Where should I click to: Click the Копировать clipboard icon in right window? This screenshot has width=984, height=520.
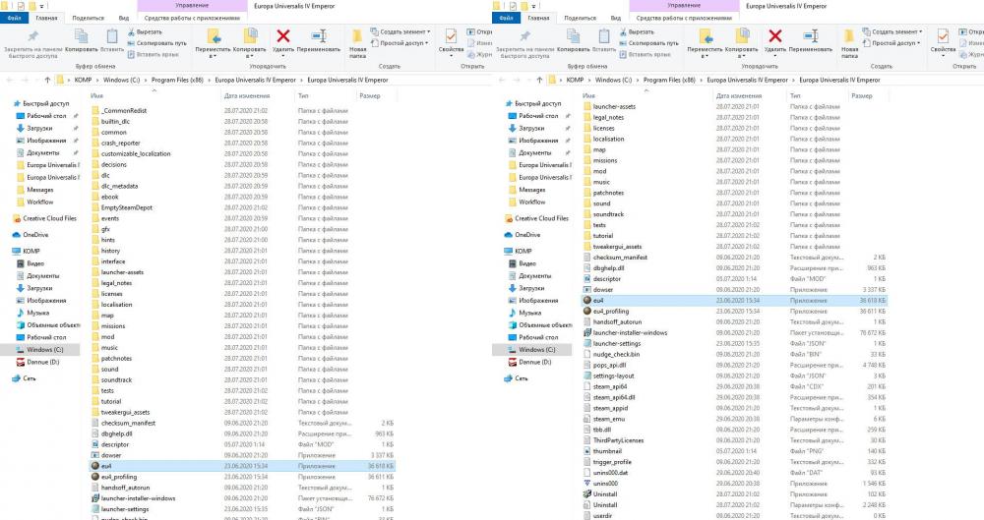574,36
